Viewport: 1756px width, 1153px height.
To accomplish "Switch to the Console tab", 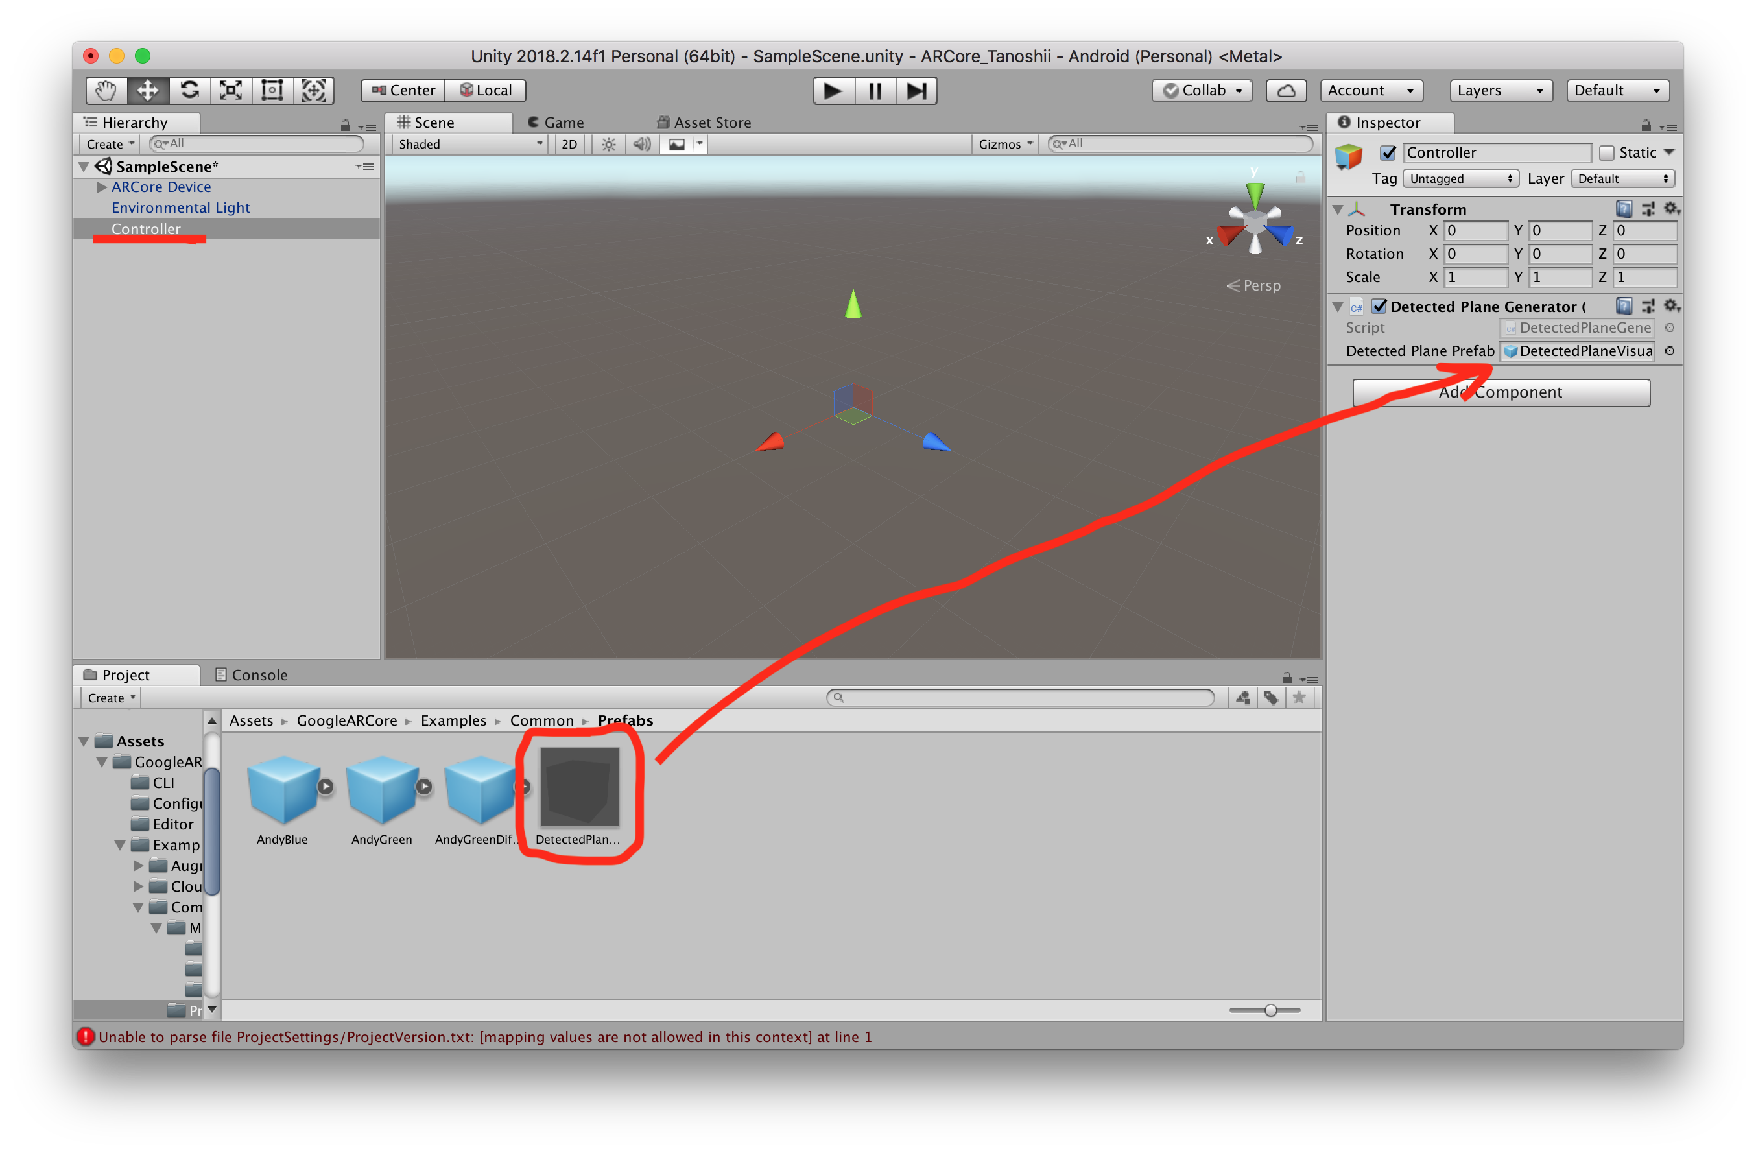I will tap(251, 675).
